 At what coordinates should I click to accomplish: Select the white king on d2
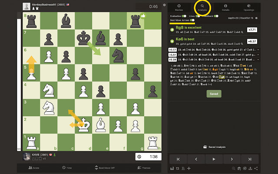(x=83, y=125)
